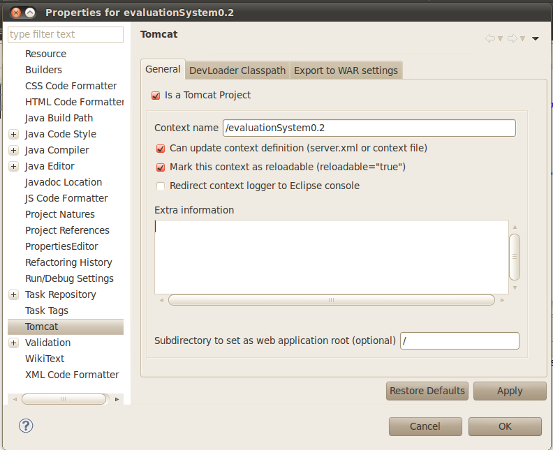Open Project Natures properties
The height and width of the screenshot is (450, 553).
[60, 215]
